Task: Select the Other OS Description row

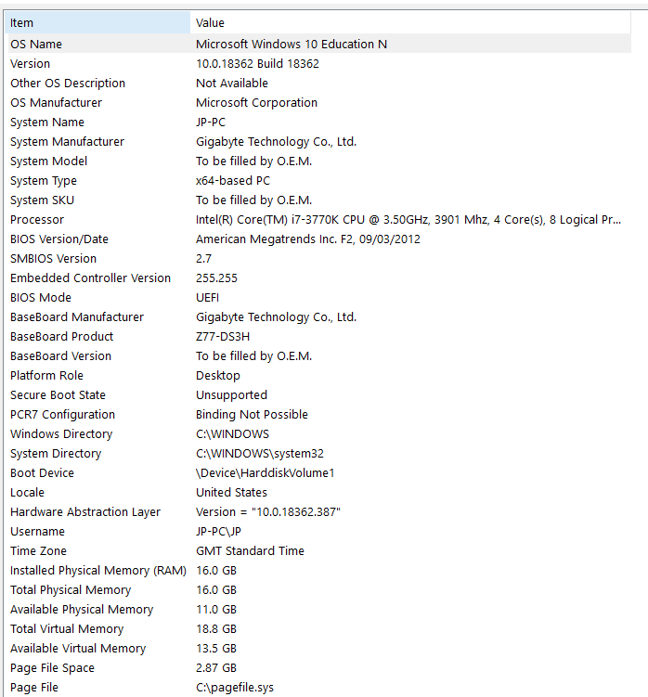Action: point(68,84)
